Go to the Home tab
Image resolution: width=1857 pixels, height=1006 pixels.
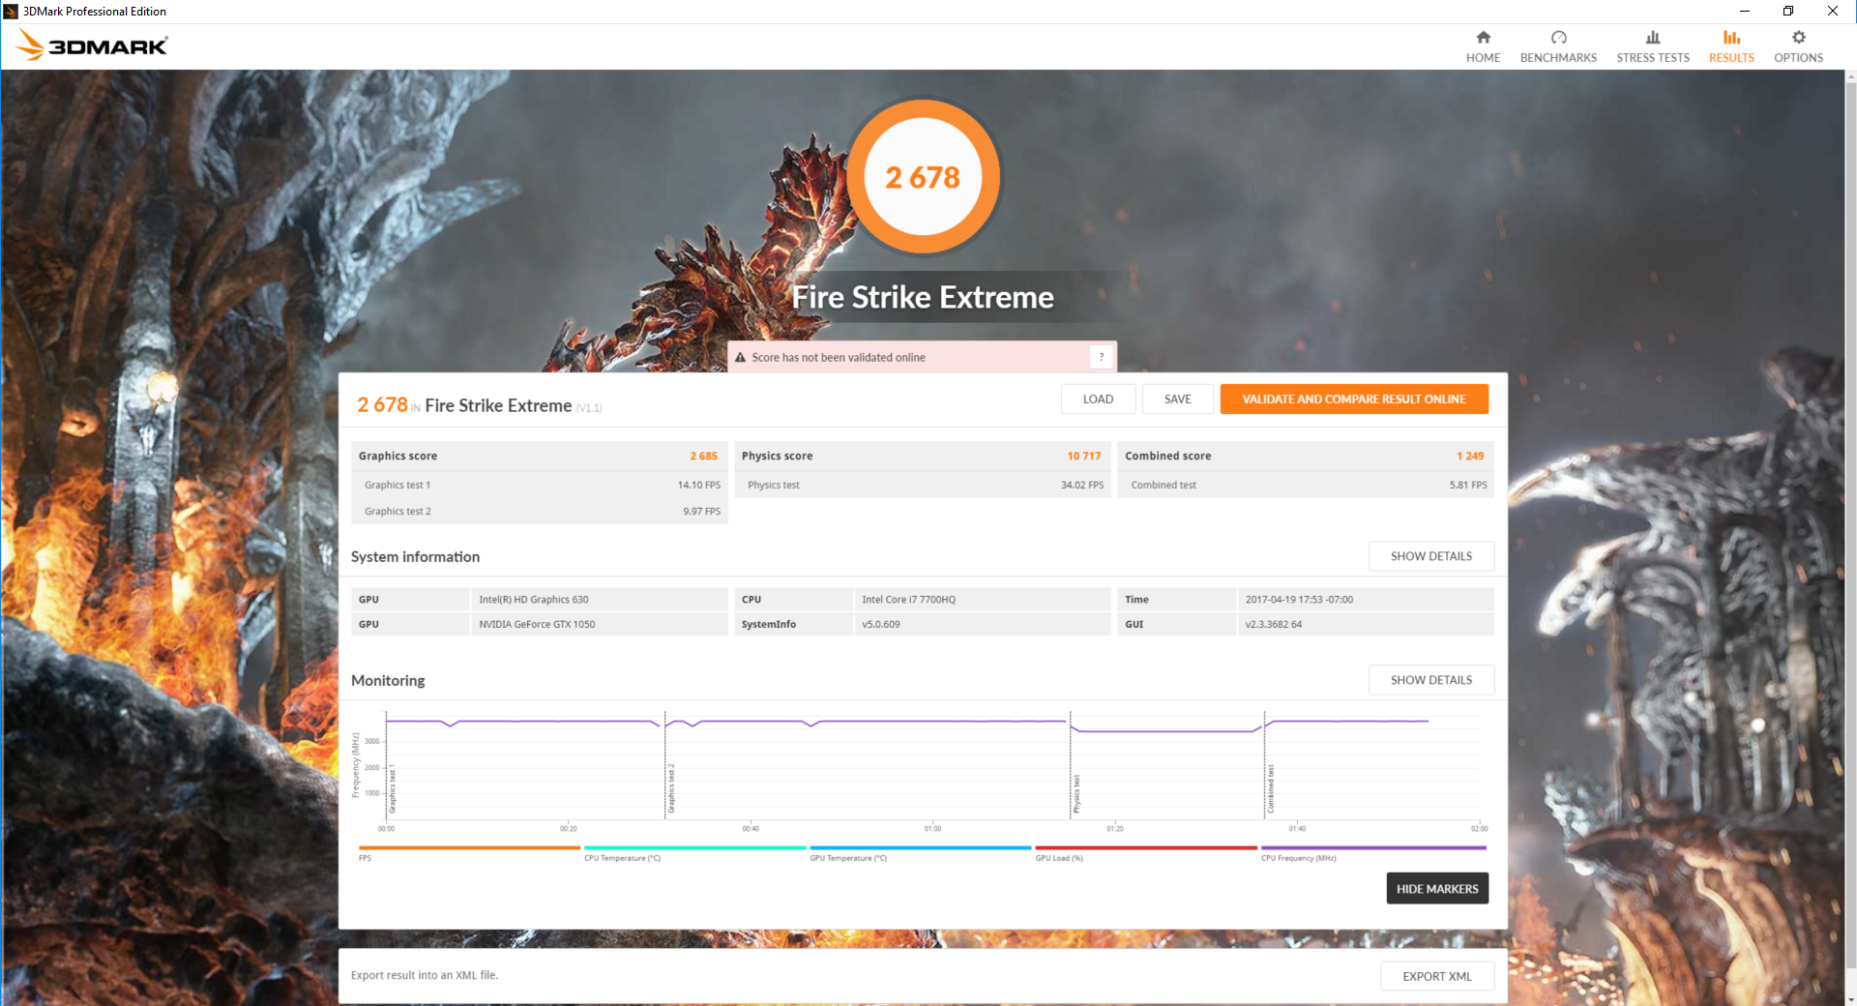coord(1483,46)
